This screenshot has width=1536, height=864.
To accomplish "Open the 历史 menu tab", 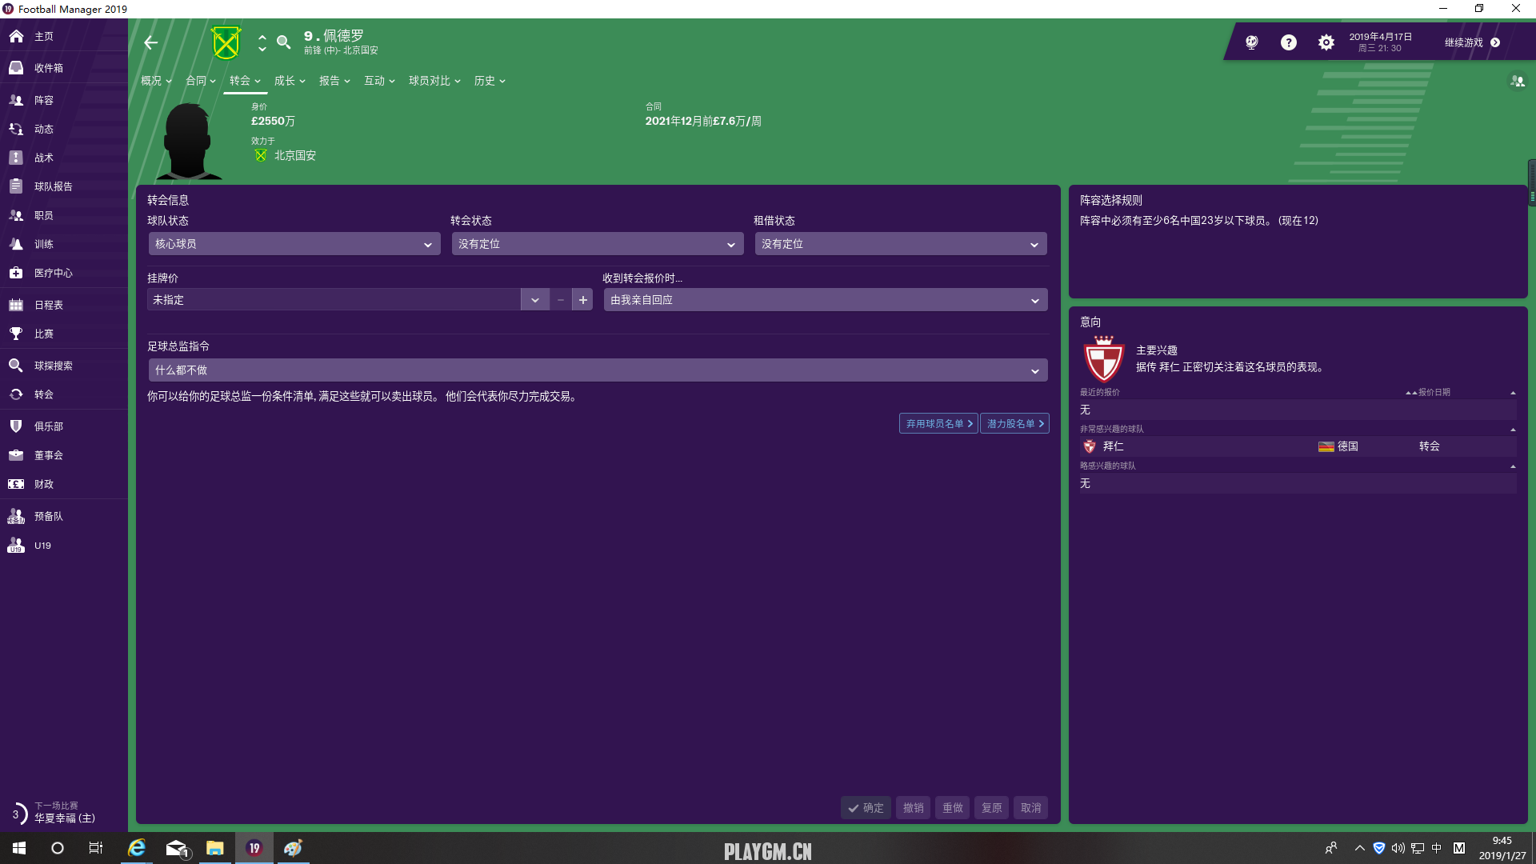I will coord(489,81).
